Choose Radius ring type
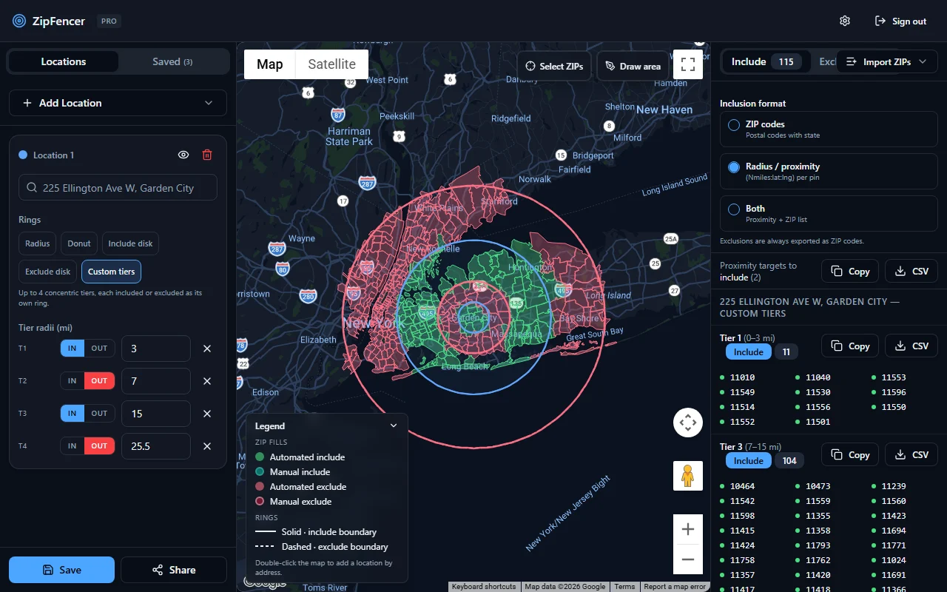This screenshot has height=592, width=947. pyautogui.click(x=38, y=243)
